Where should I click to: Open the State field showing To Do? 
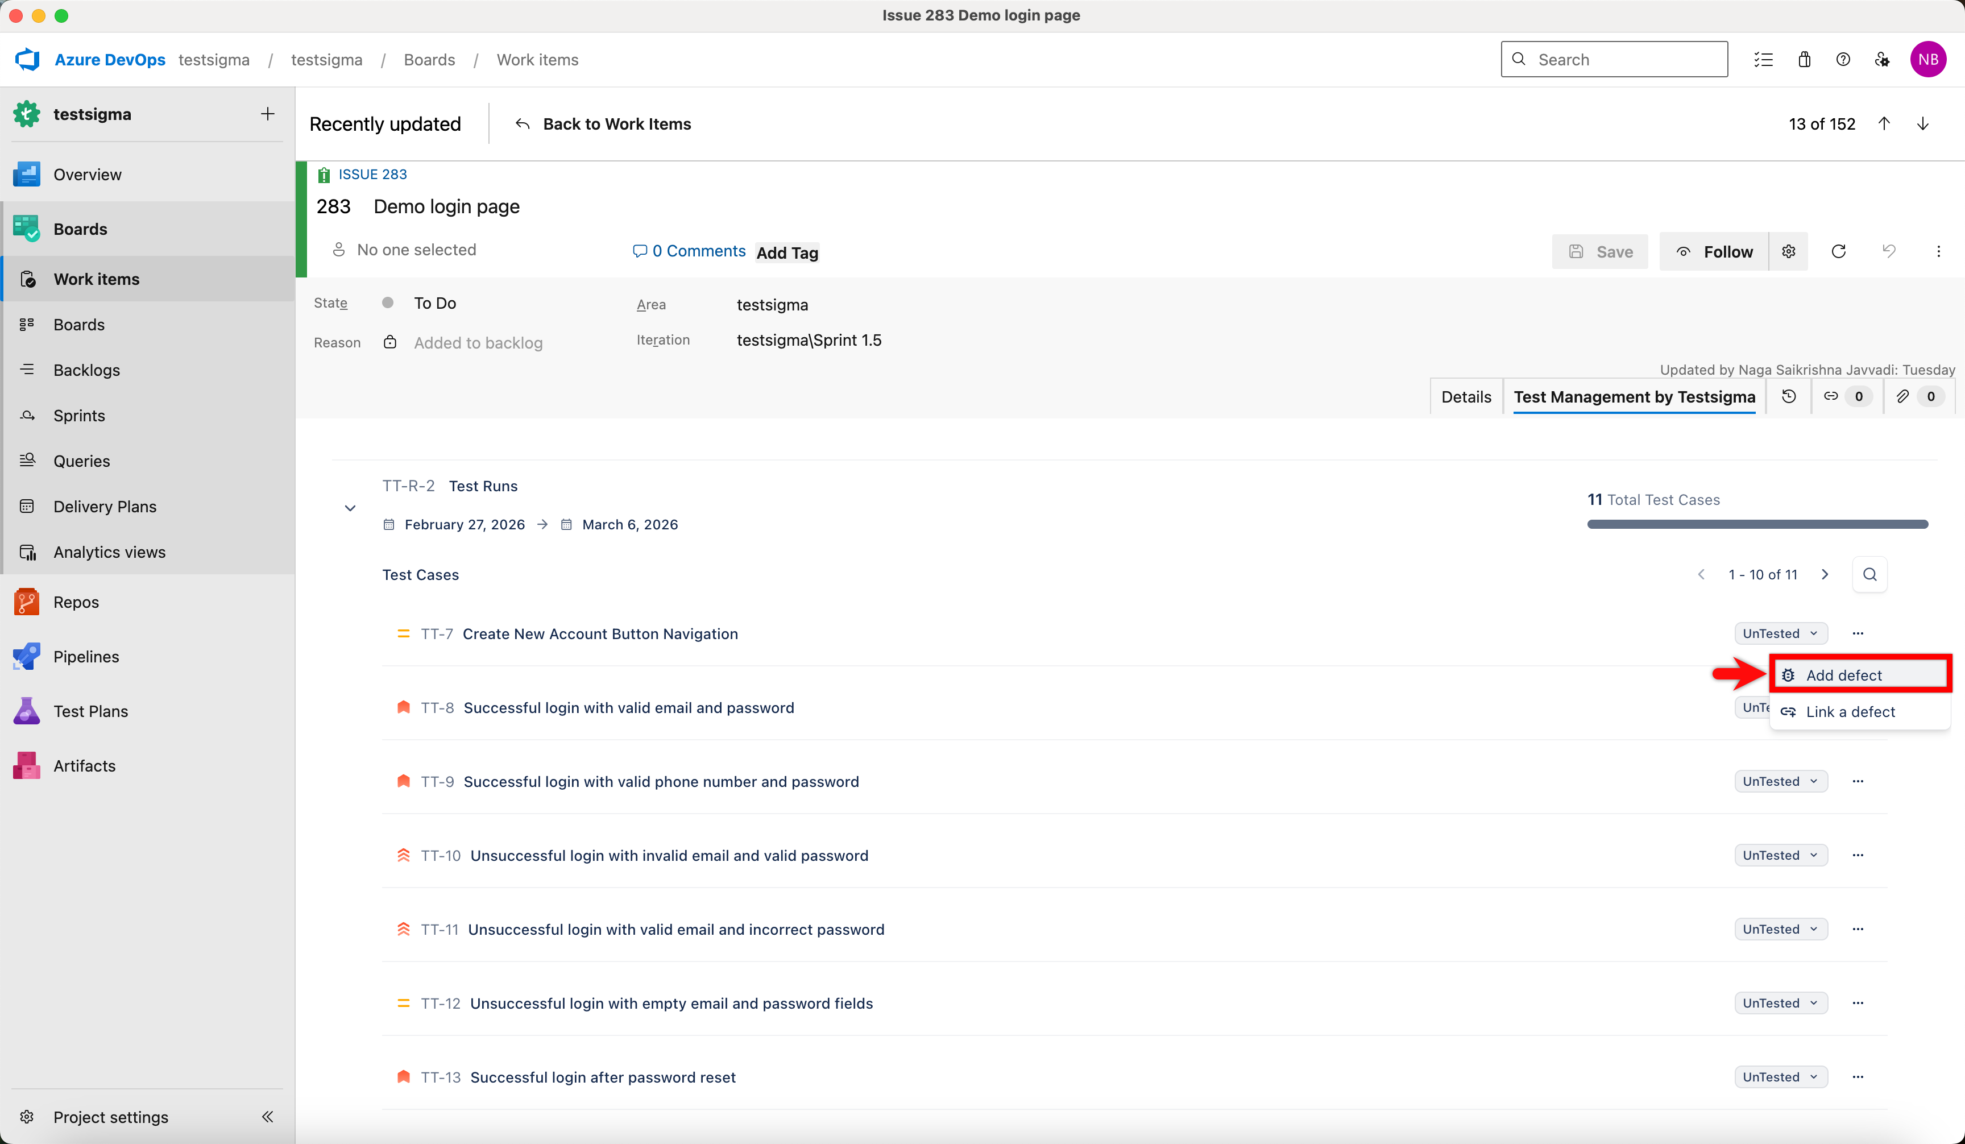435,304
